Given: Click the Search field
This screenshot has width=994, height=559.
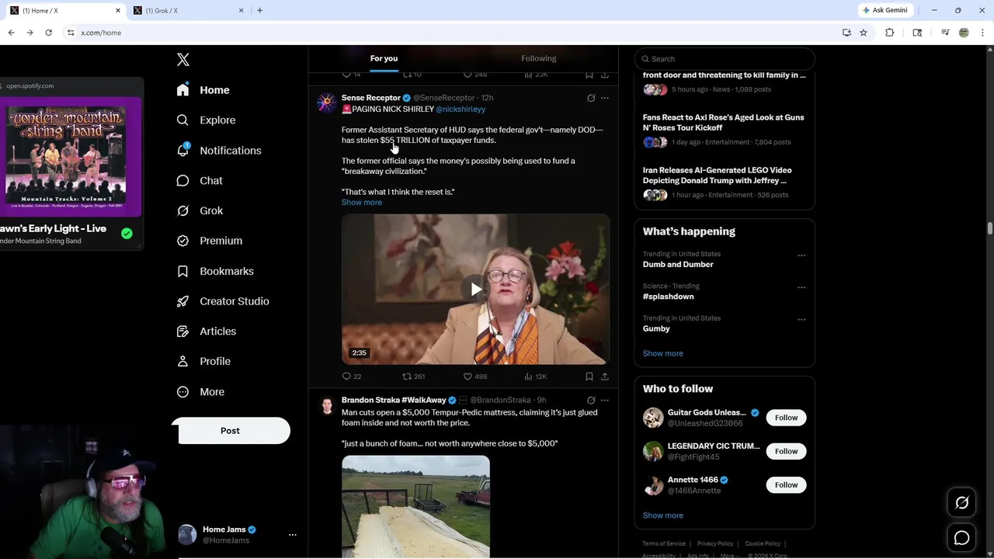Looking at the screenshot, I should pos(725,59).
